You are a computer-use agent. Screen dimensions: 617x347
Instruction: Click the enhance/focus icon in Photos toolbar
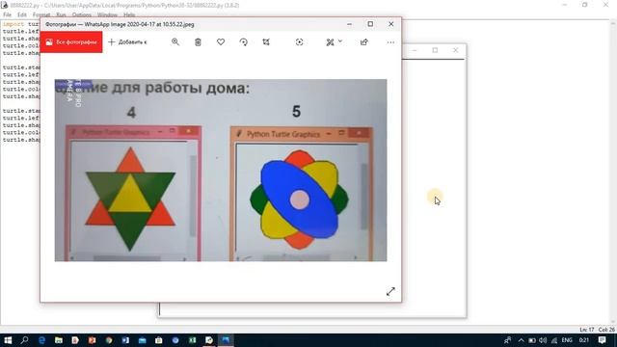[300, 42]
